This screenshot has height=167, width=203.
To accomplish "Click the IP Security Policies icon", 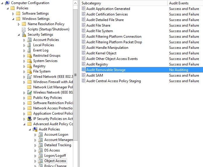I will click(x=29, y=119).
